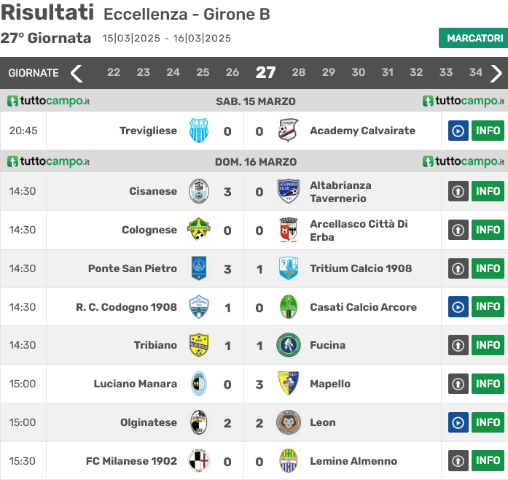Click the Academy Calvairate team crest
The height and width of the screenshot is (480, 508).
[x=288, y=131]
